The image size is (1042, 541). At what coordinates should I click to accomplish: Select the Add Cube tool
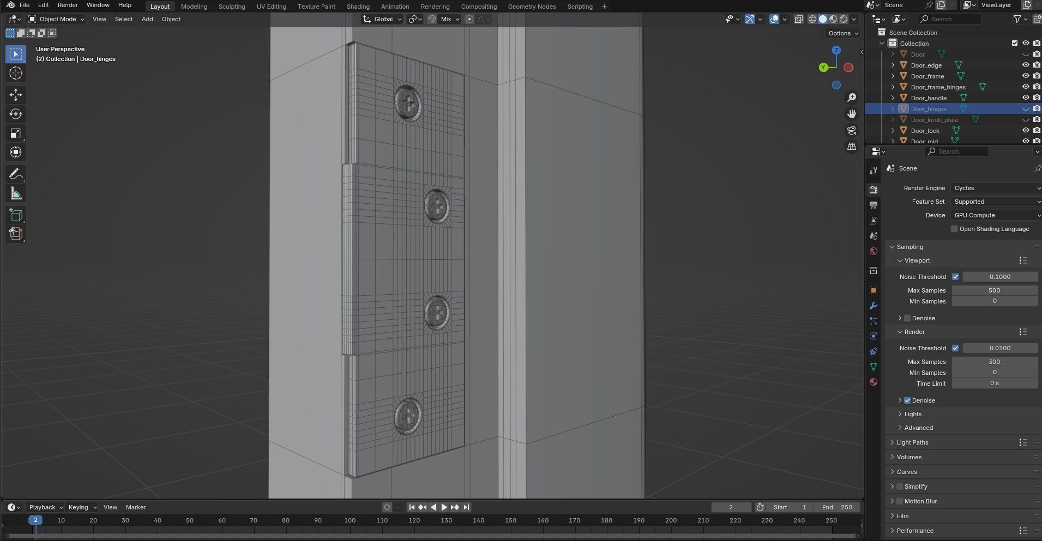click(x=16, y=215)
